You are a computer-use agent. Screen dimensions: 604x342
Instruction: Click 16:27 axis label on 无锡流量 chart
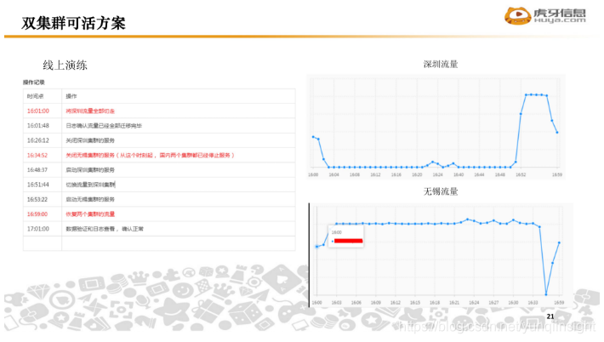click(493, 302)
